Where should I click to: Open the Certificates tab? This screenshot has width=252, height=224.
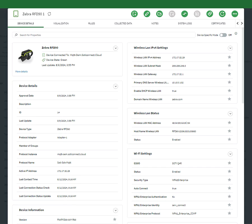218,24
